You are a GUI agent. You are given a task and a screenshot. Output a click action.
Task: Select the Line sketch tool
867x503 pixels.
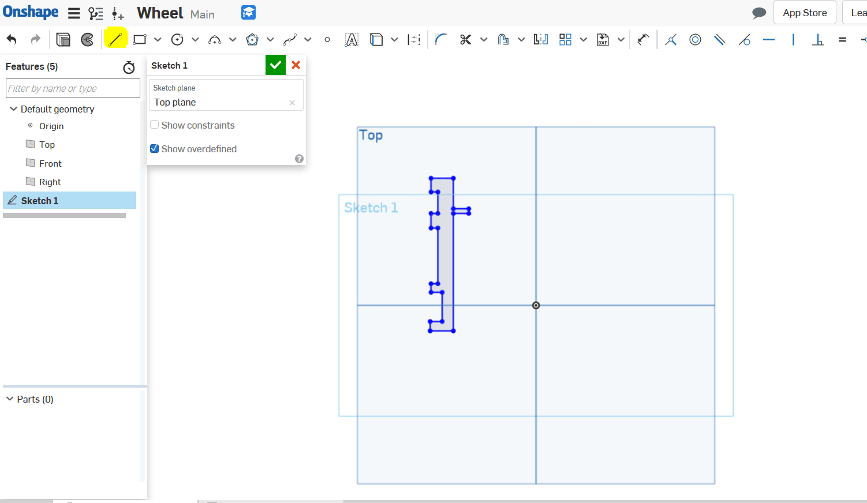(x=115, y=39)
